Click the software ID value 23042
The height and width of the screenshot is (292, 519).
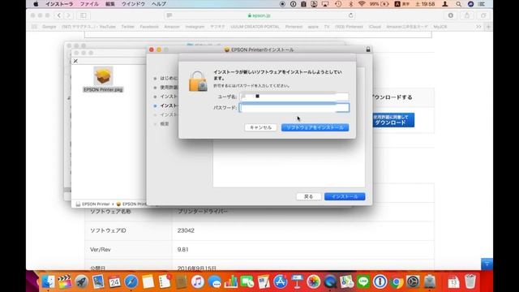point(186,230)
